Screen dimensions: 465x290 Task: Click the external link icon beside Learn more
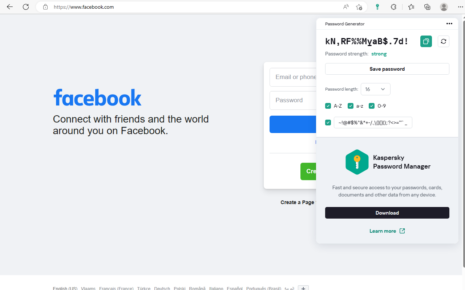402,231
